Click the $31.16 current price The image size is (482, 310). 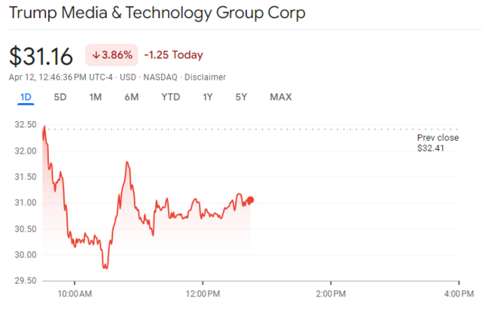(41, 56)
